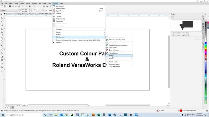Click the yellow swatch in the color palette
The width and height of the screenshot is (209, 117).
click(205, 48)
